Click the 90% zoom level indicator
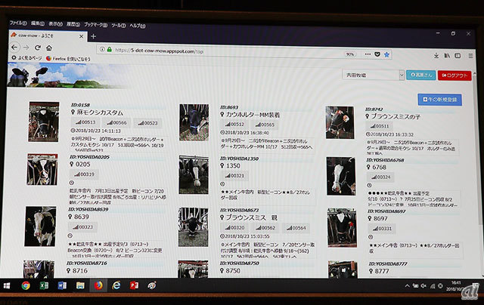 coord(349,54)
